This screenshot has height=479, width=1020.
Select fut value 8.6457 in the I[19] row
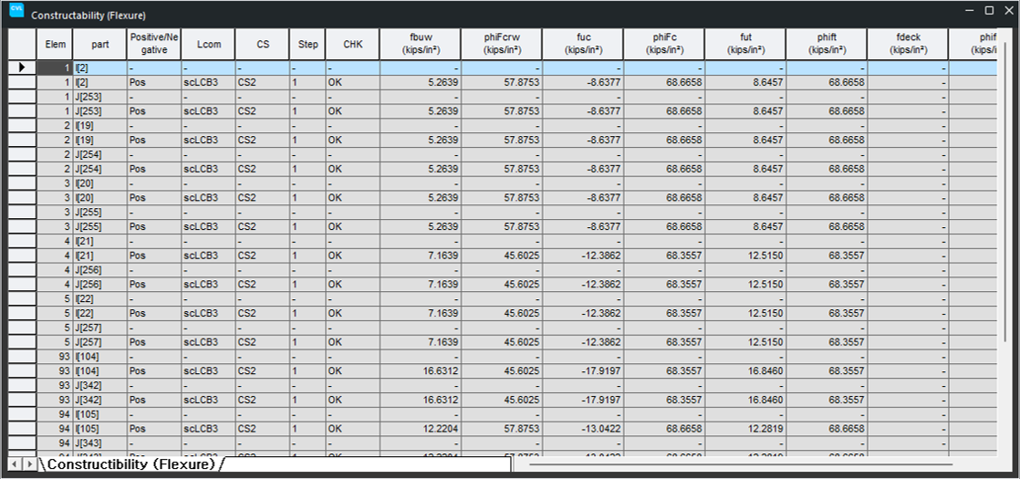coord(745,140)
